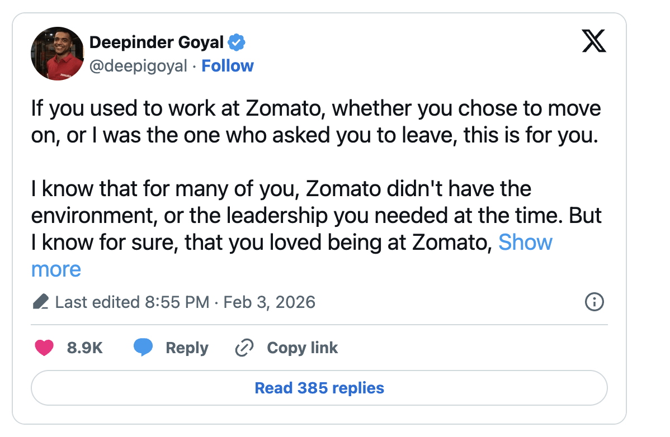Click the tweet's first paragraph about leaving Zomato
This screenshot has width=670, height=437.
pos(315,121)
